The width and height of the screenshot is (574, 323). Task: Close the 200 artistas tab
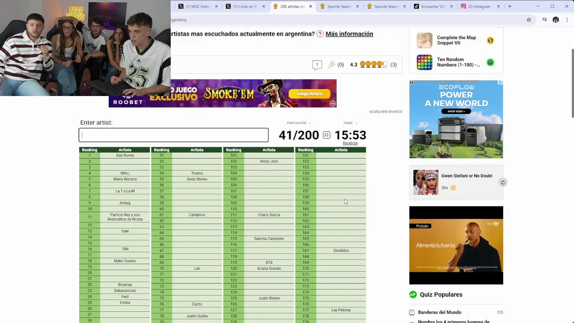point(310,6)
